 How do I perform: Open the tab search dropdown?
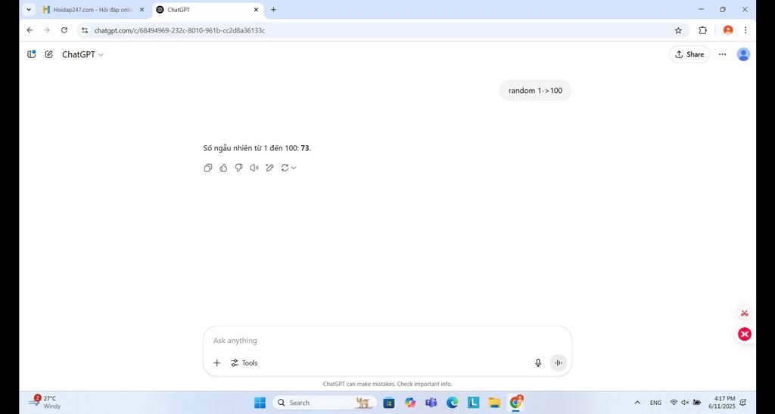coord(29,9)
